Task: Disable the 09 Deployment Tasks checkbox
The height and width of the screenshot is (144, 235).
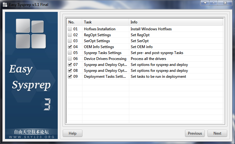Action: [70, 76]
